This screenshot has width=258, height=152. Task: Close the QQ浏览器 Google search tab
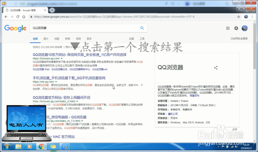(45, 10)
